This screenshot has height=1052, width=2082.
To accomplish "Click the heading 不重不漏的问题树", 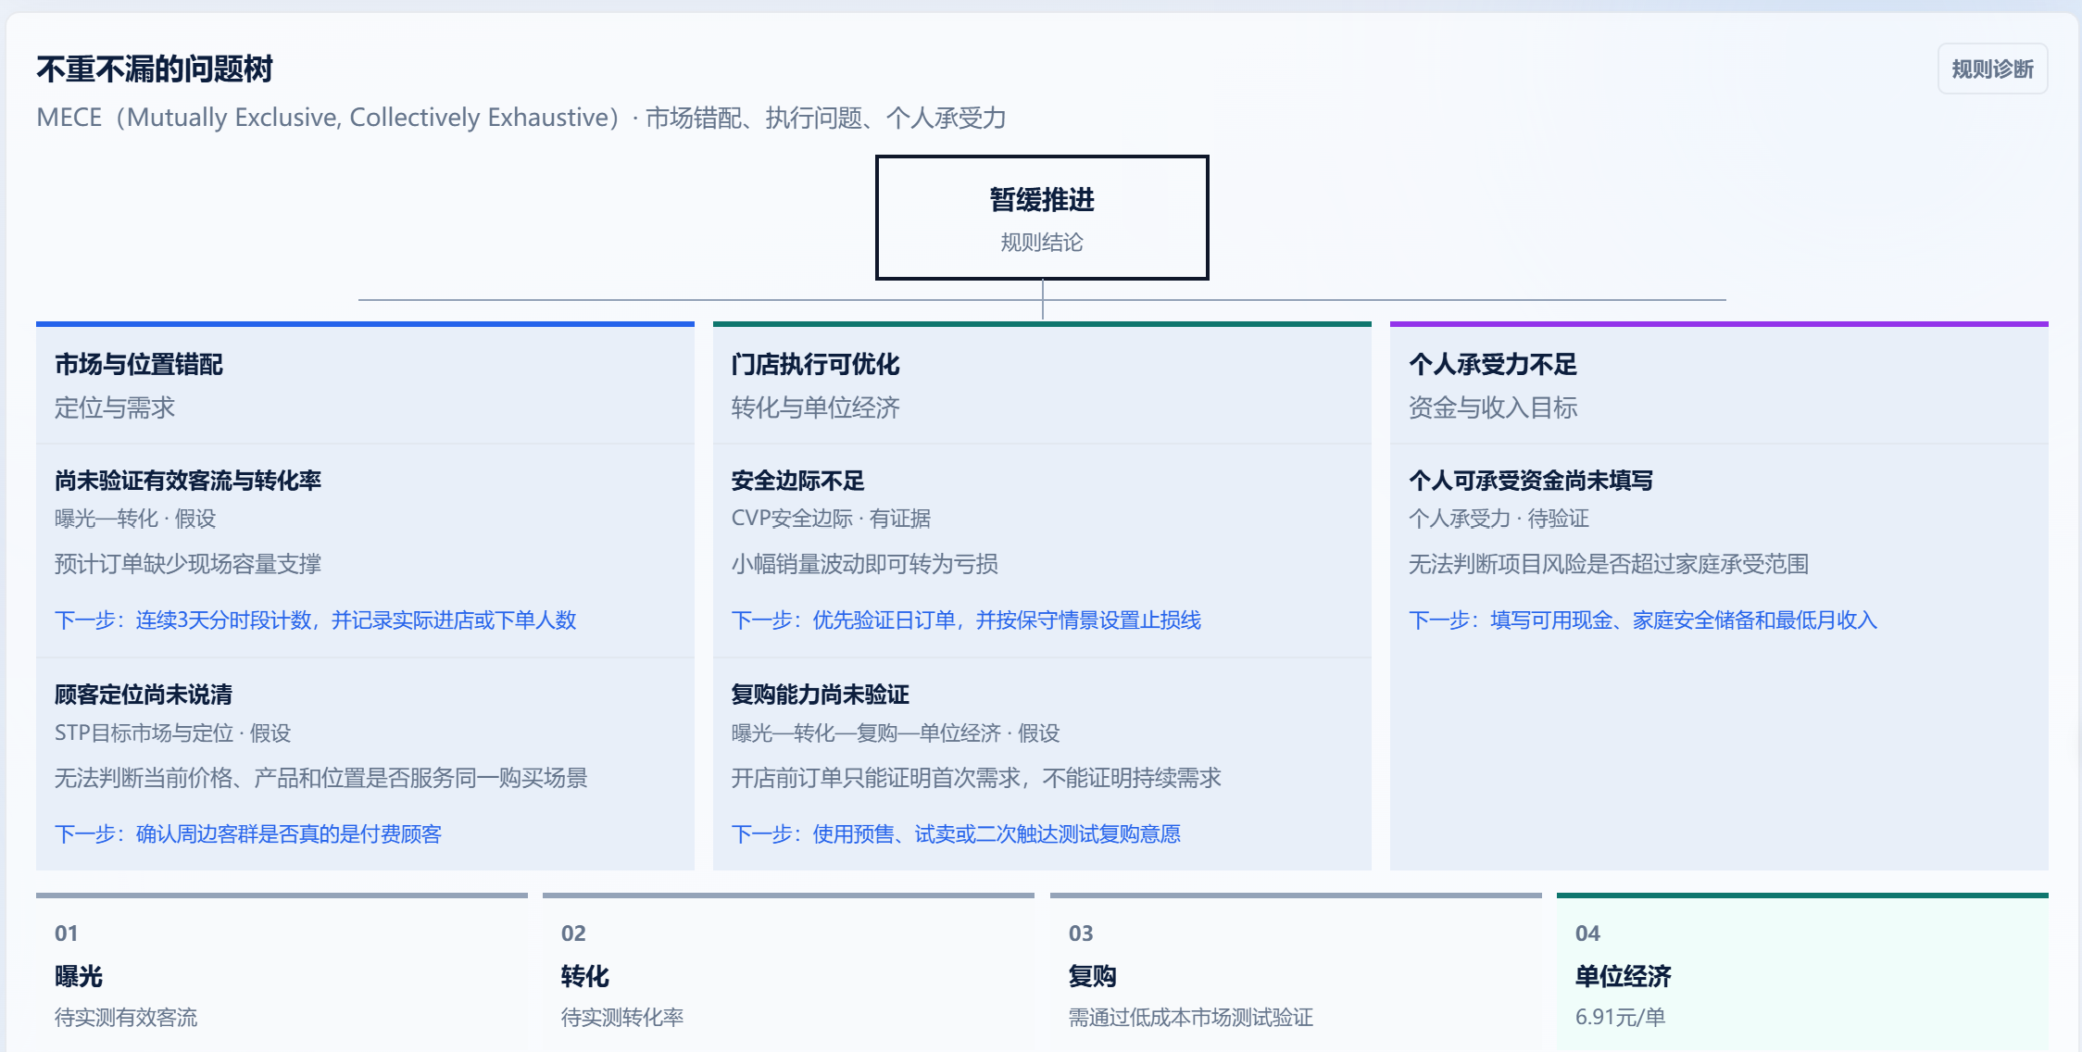I will (x=155, y=69).
